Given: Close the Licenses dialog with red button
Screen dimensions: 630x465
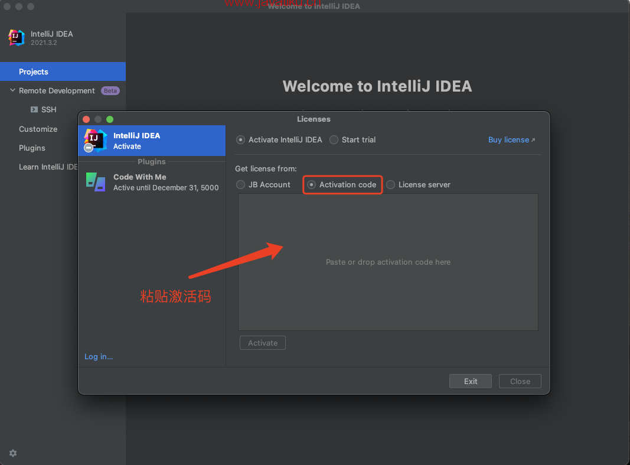Looking at the screenshot, I should [86, 119].
